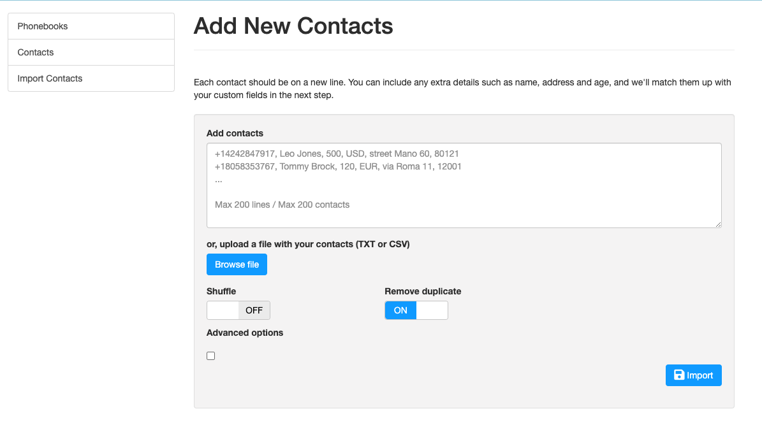Tick the Advanced options checkbox
The width and height of the screenshot is (762, 439).
pos(210,356)
